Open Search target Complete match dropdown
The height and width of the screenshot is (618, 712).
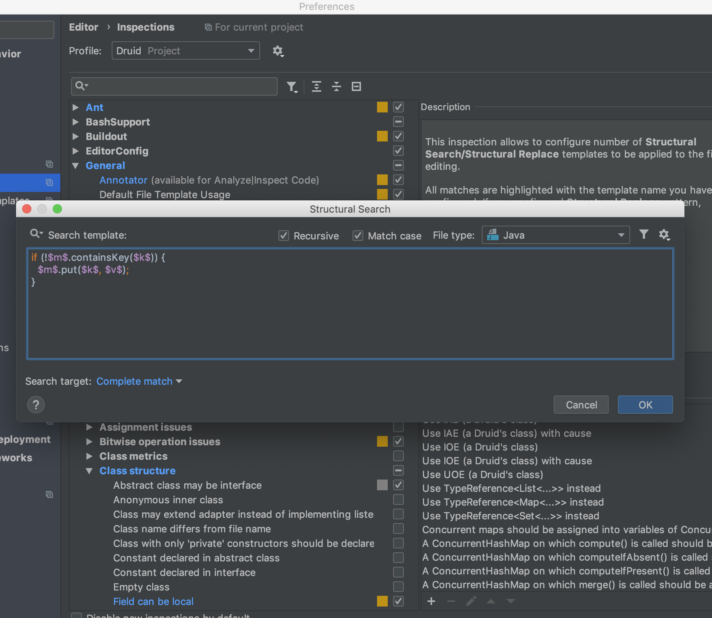pos(139,381)
